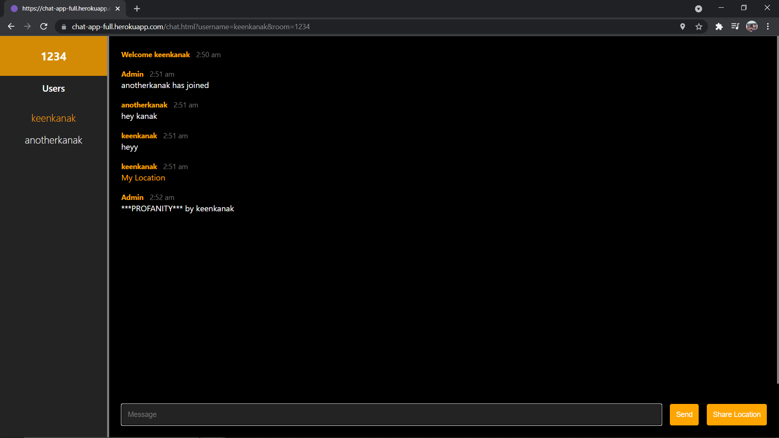Open the Chrome three-dot menu
This screenshot has height=438, width=779.
tap(768, 26)
